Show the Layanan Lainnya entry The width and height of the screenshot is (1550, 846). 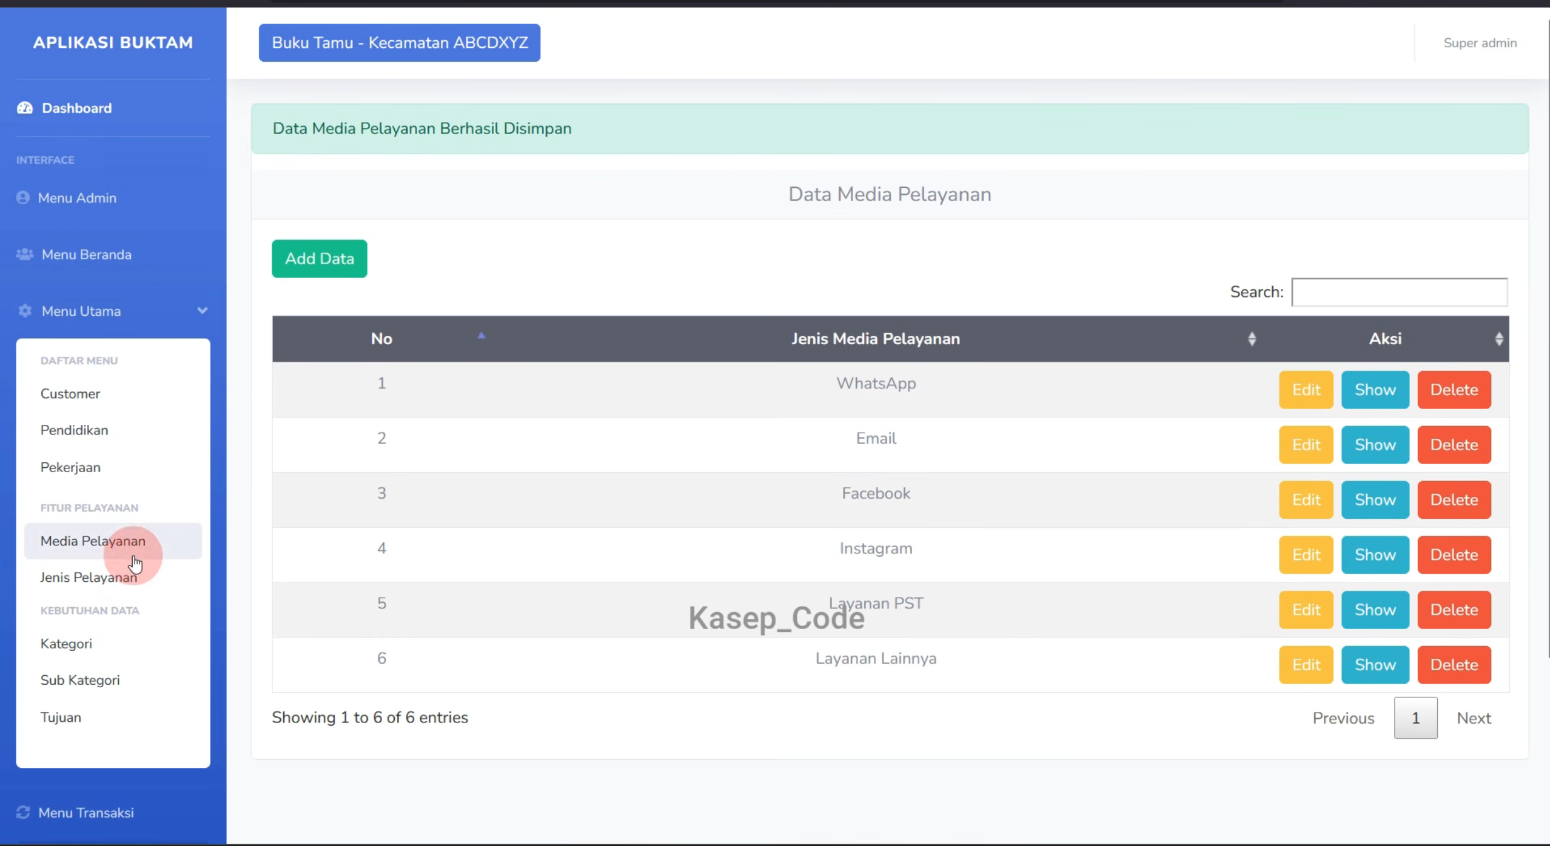click(1375, 665)
